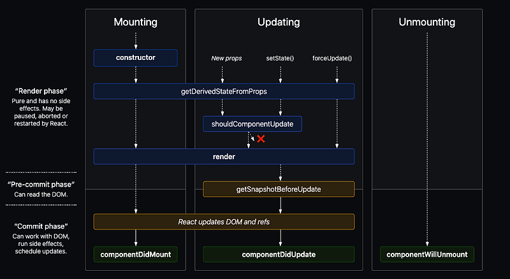This screenshot has height=279, width=510.
Task: Click the "Render phase" title
Action: click(x=40, y=91)
